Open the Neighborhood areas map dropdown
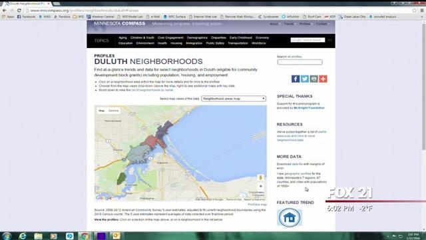Viewport: 426px width, 240px height. 234,99
